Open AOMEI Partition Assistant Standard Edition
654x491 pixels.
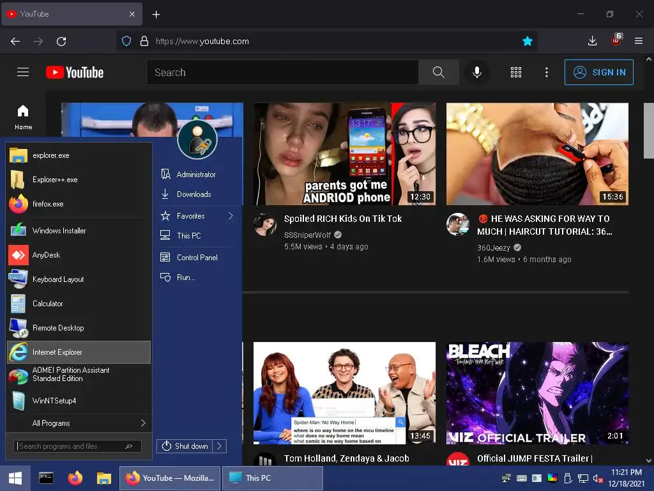tap(79, 375)
